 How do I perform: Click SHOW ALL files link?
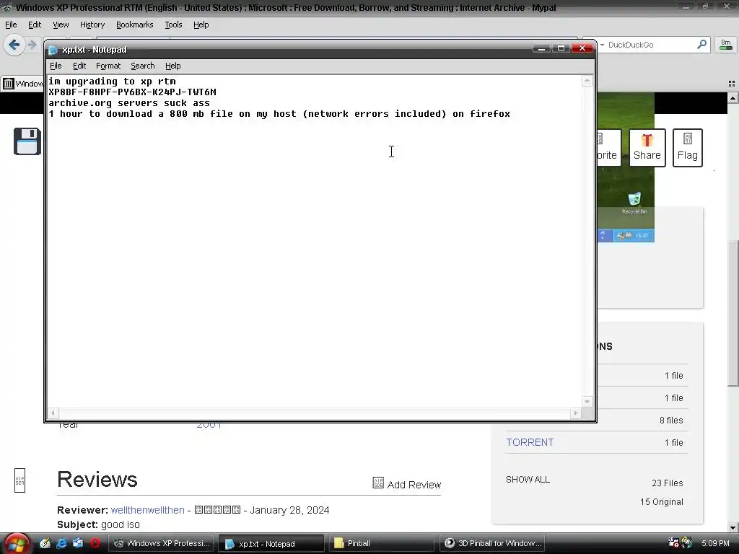(528, 480)
